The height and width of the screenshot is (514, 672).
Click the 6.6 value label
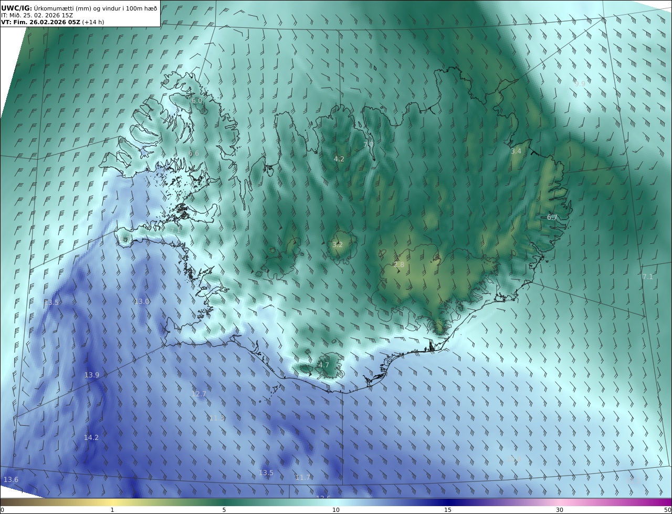click(194, 153)
